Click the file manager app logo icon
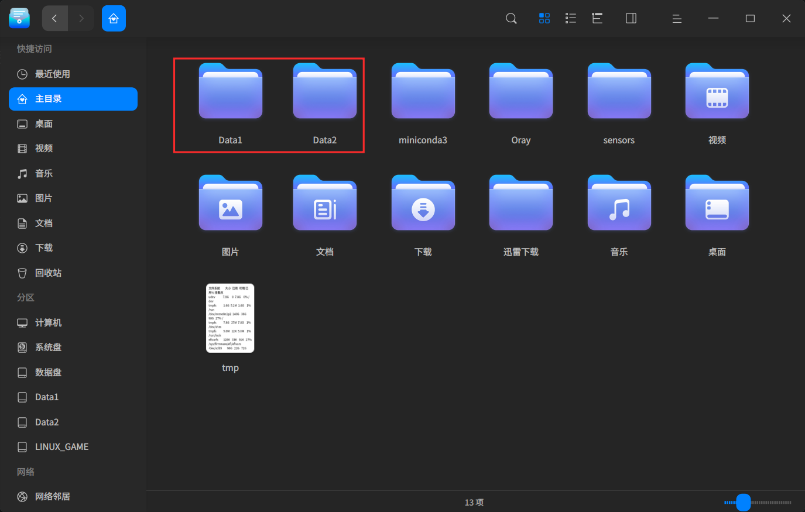Image resolution: width=805 pixels, height=512 pixels. 19,18
